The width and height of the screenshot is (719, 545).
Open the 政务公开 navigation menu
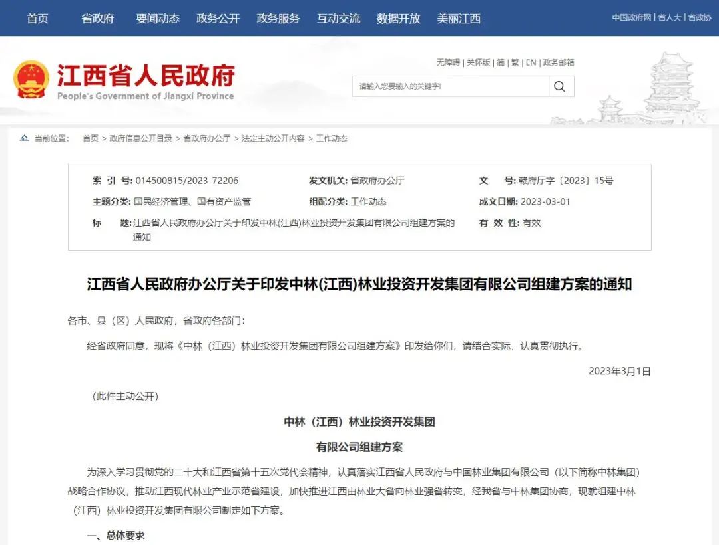tap(218, 19)
